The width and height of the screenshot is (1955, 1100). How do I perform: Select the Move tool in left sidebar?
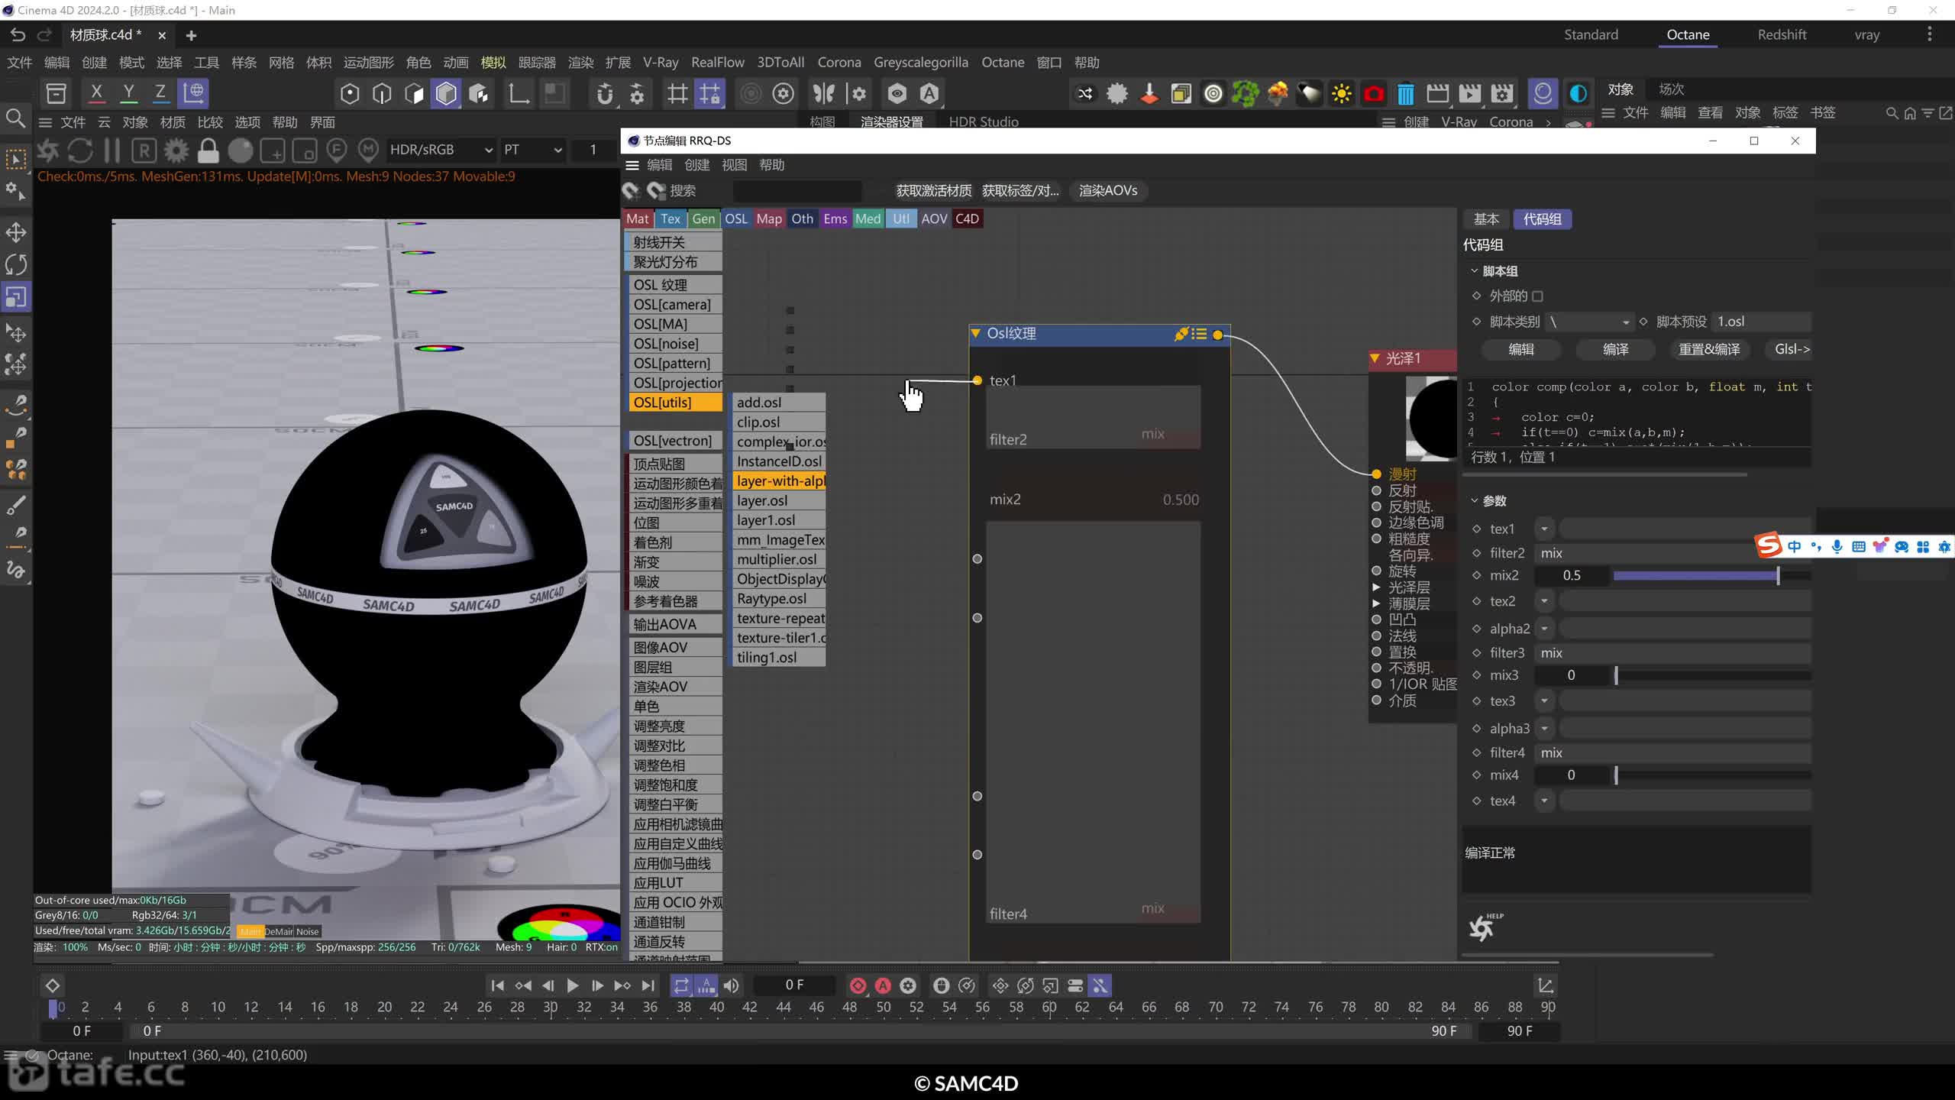(16, 232)
